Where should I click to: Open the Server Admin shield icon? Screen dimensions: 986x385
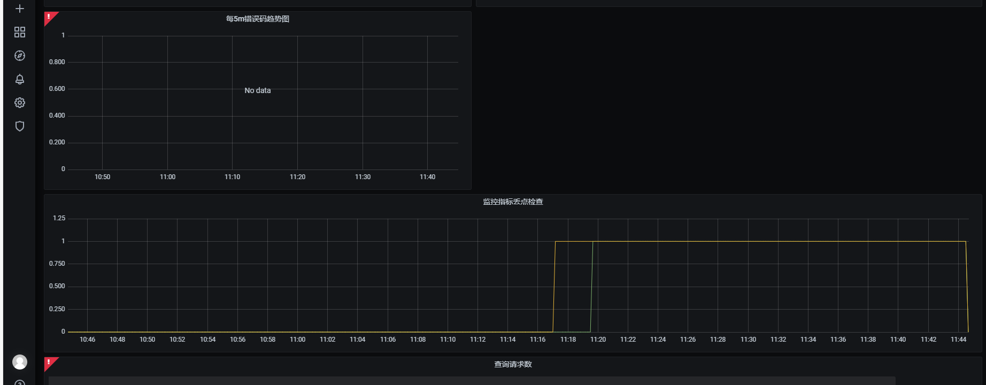click(20, 126)
